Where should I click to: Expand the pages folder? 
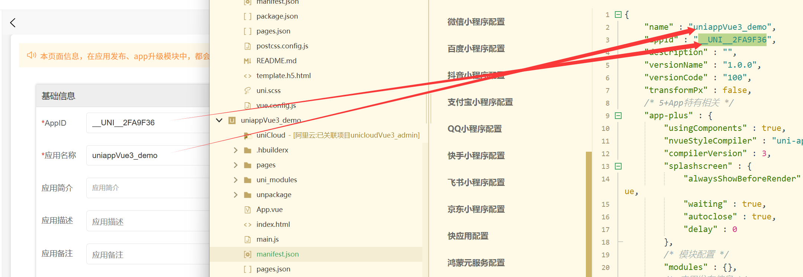click(x=235, y=165)
